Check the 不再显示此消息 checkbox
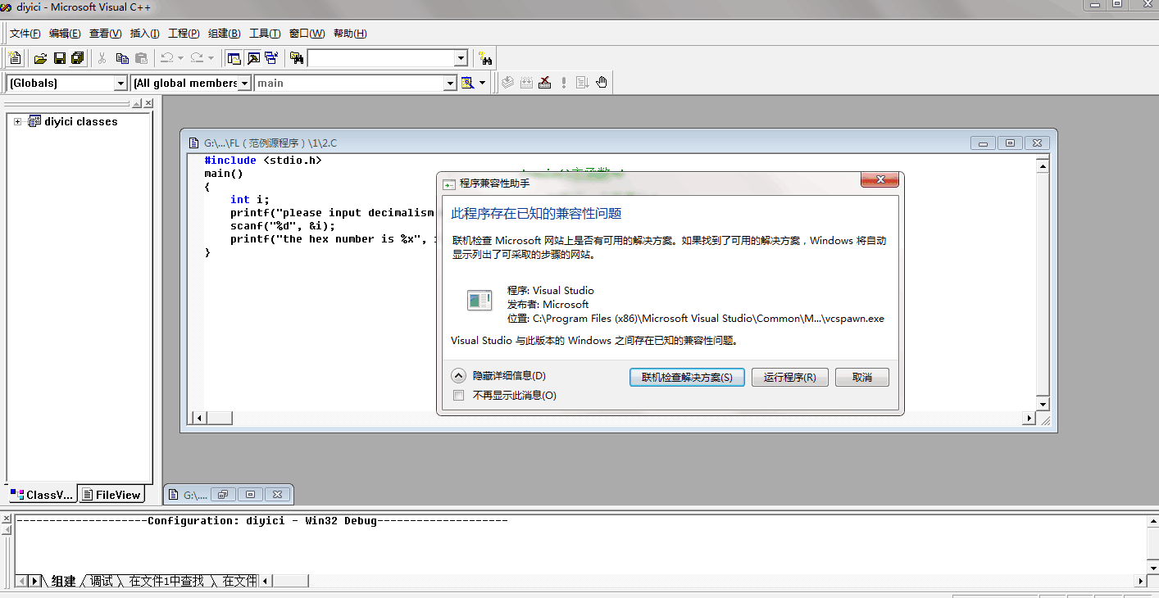Screen dimensions: 1159x598 459,396
